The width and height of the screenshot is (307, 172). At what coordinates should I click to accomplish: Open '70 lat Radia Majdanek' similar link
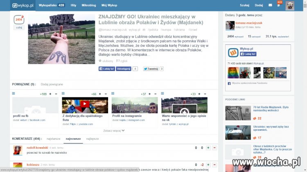click(x=271, y=109)
